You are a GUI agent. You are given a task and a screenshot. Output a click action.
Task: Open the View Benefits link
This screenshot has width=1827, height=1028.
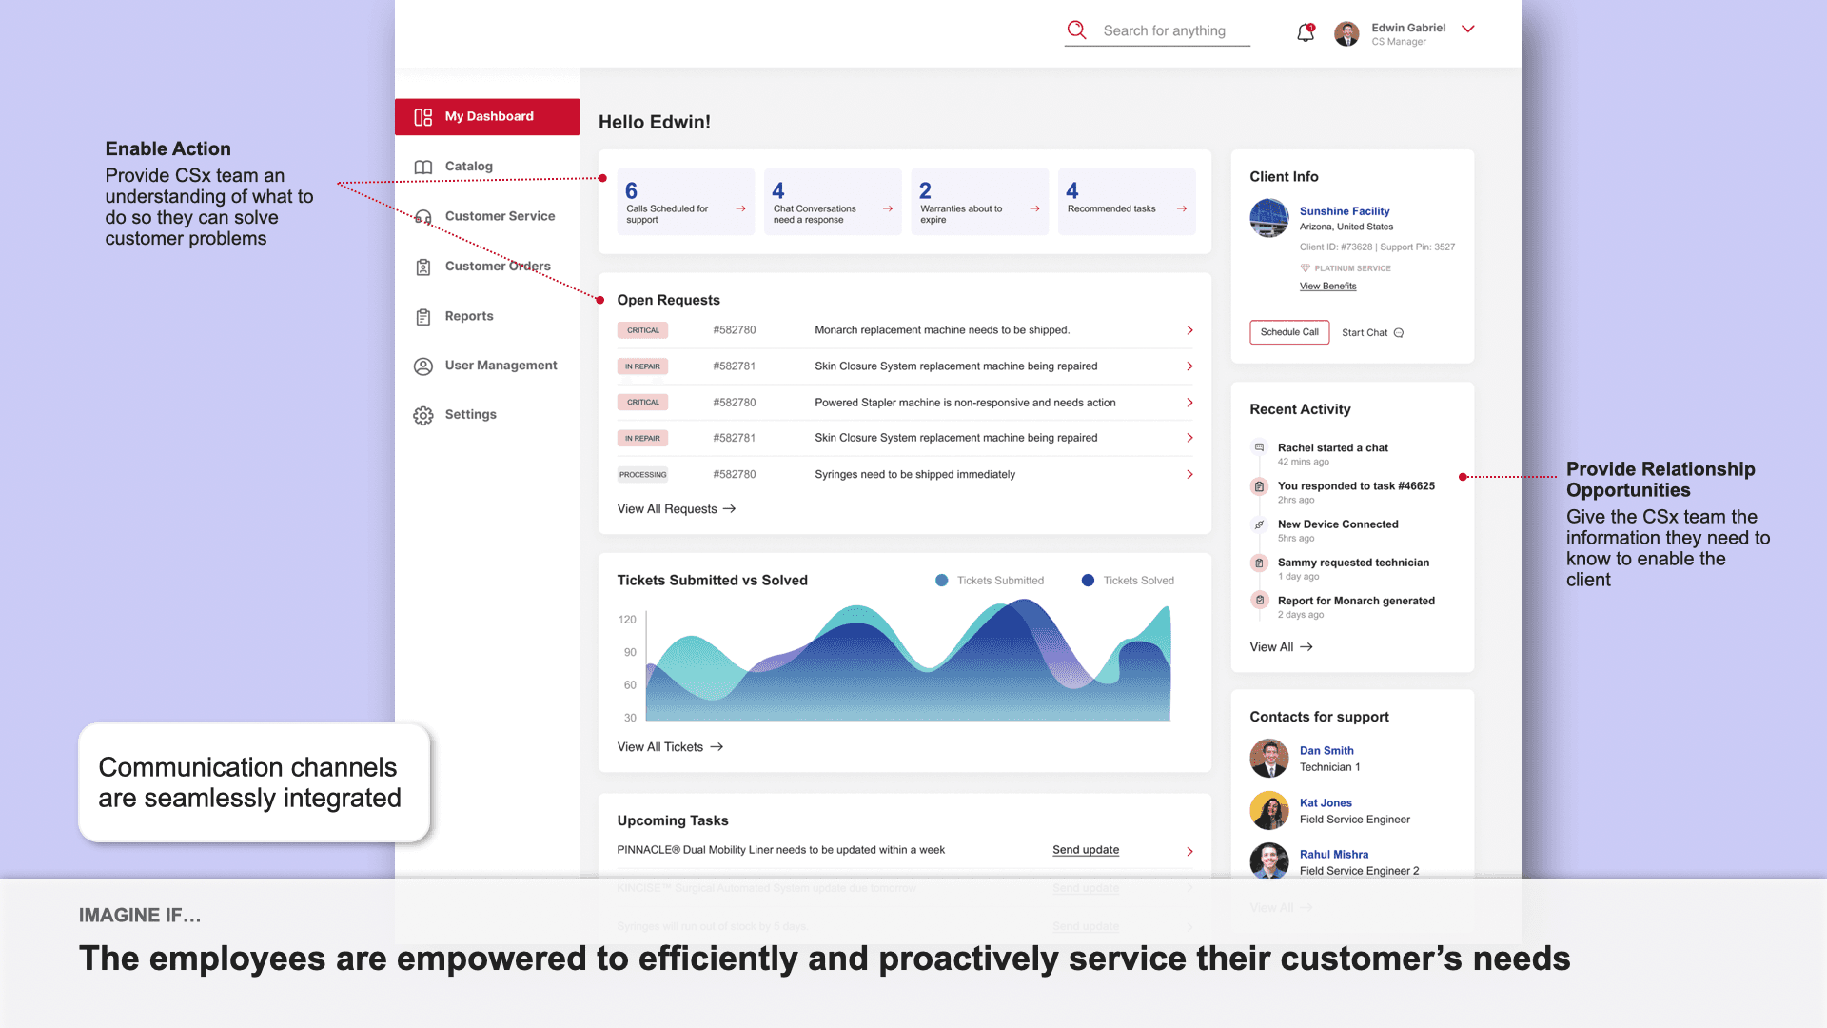1327,286
